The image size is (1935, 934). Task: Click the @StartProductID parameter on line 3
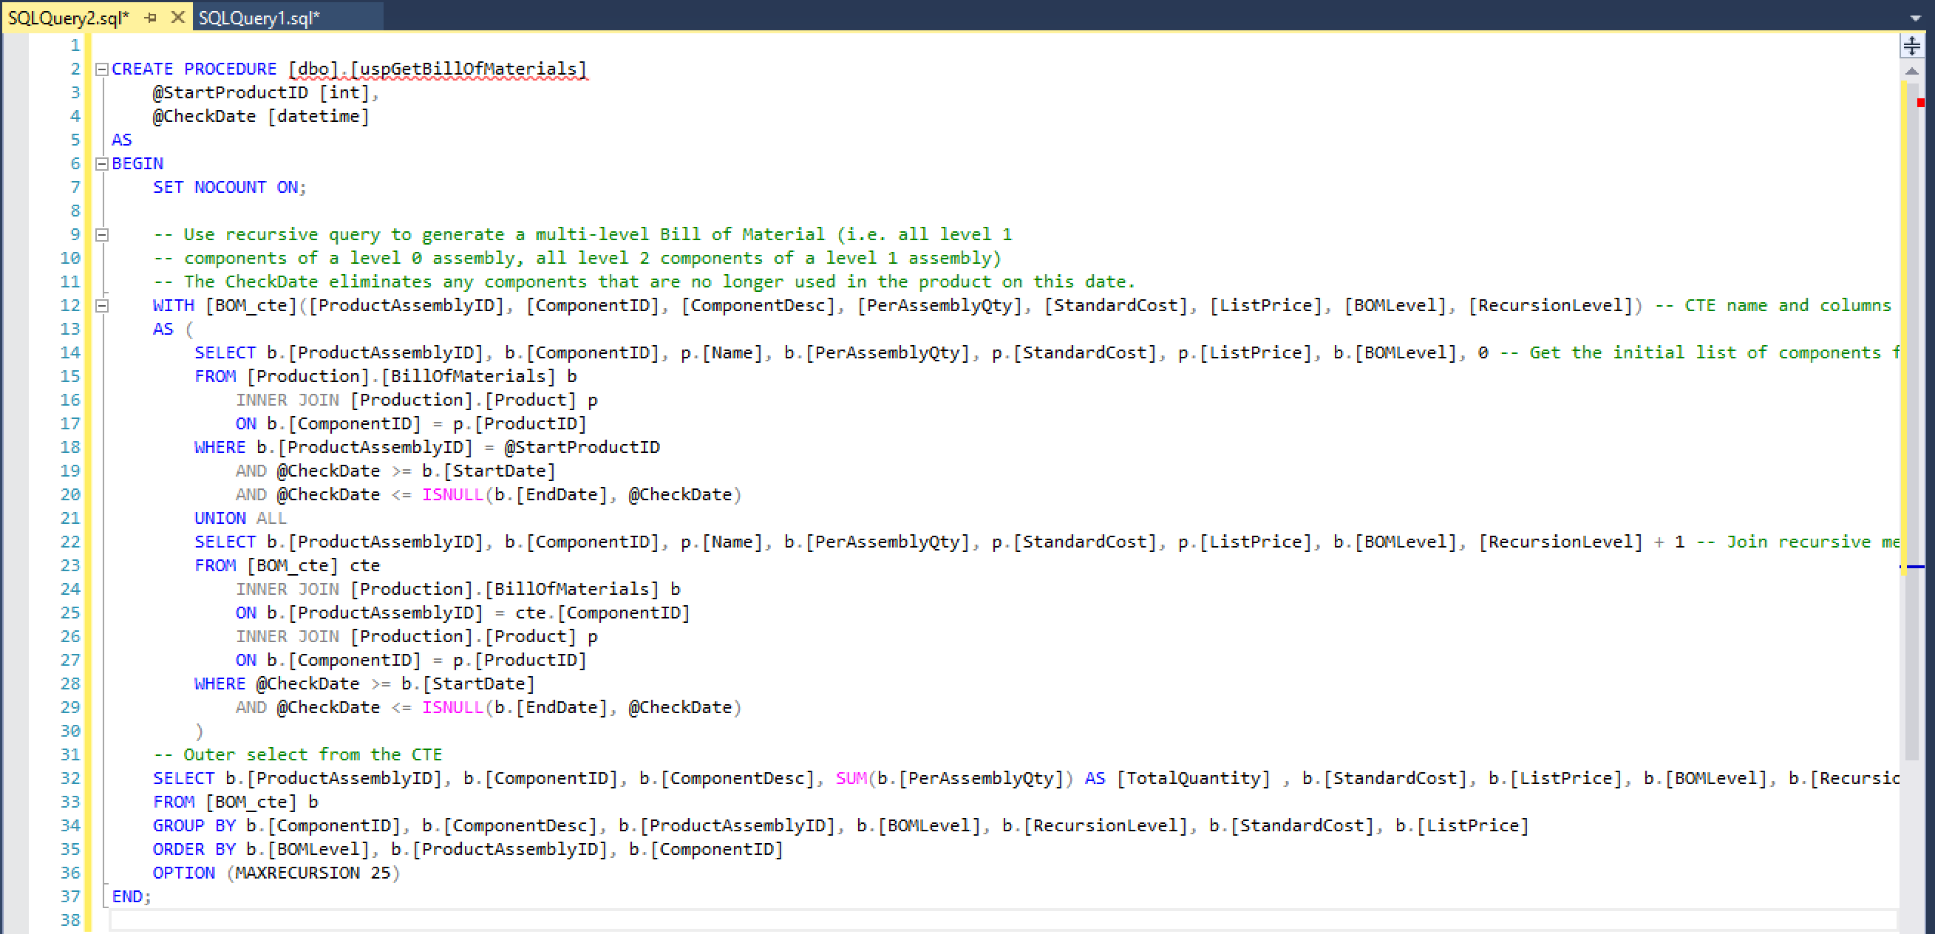pos(230,92)
